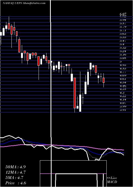Viewport: 133px width, 187px height.
Task: Click the <<Live MACD label
Action: [x=112, y=180]
